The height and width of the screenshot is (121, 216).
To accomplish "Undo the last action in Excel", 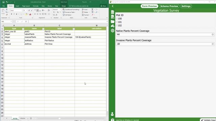I will [7, 2].
